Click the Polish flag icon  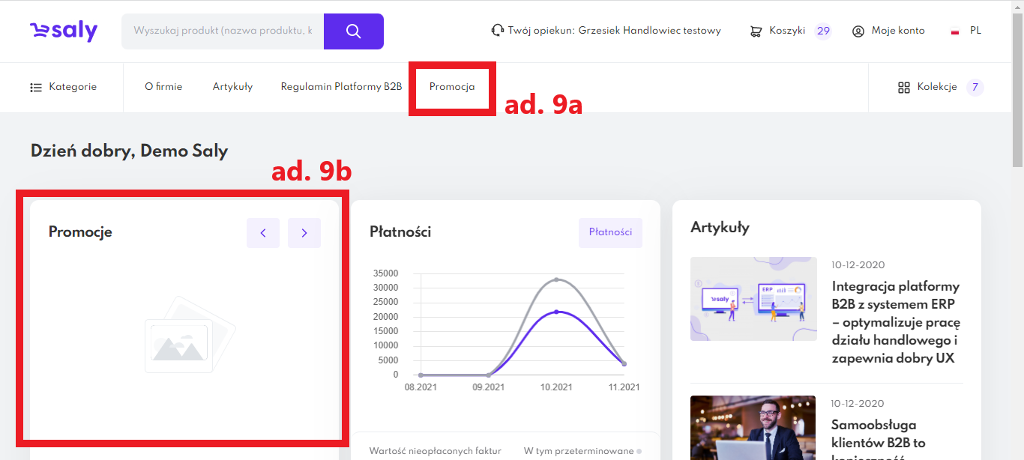(955, 31)
